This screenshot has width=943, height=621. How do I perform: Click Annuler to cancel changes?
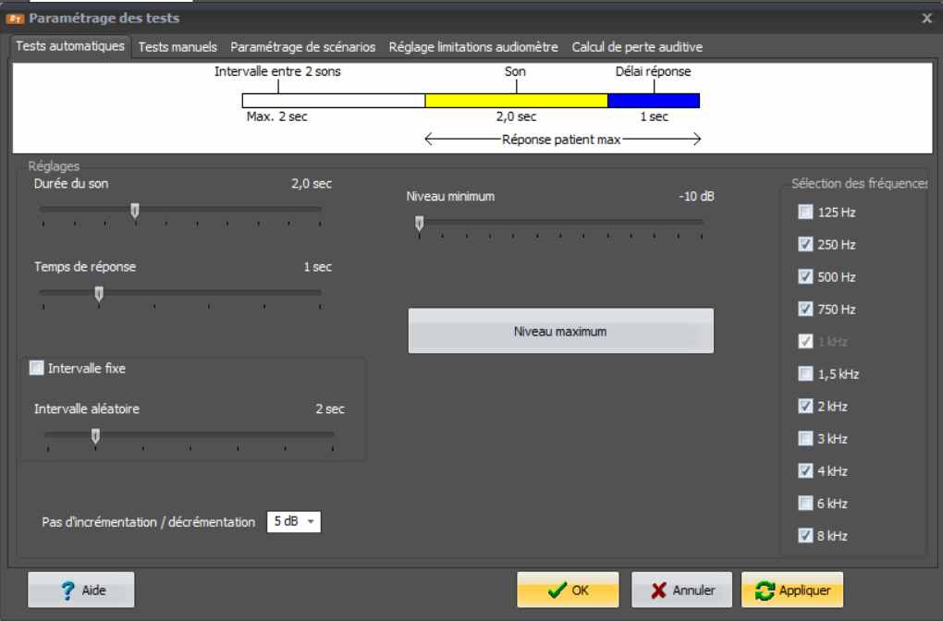(681, 590)
